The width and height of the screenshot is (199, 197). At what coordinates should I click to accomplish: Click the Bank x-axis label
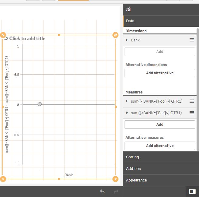pyautogui.click(x=69, y=175)
